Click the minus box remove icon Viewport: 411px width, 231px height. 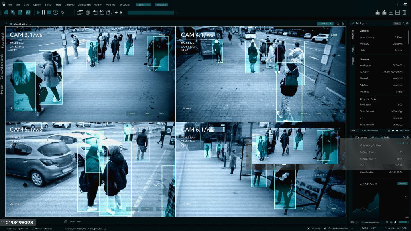point(398,12)
